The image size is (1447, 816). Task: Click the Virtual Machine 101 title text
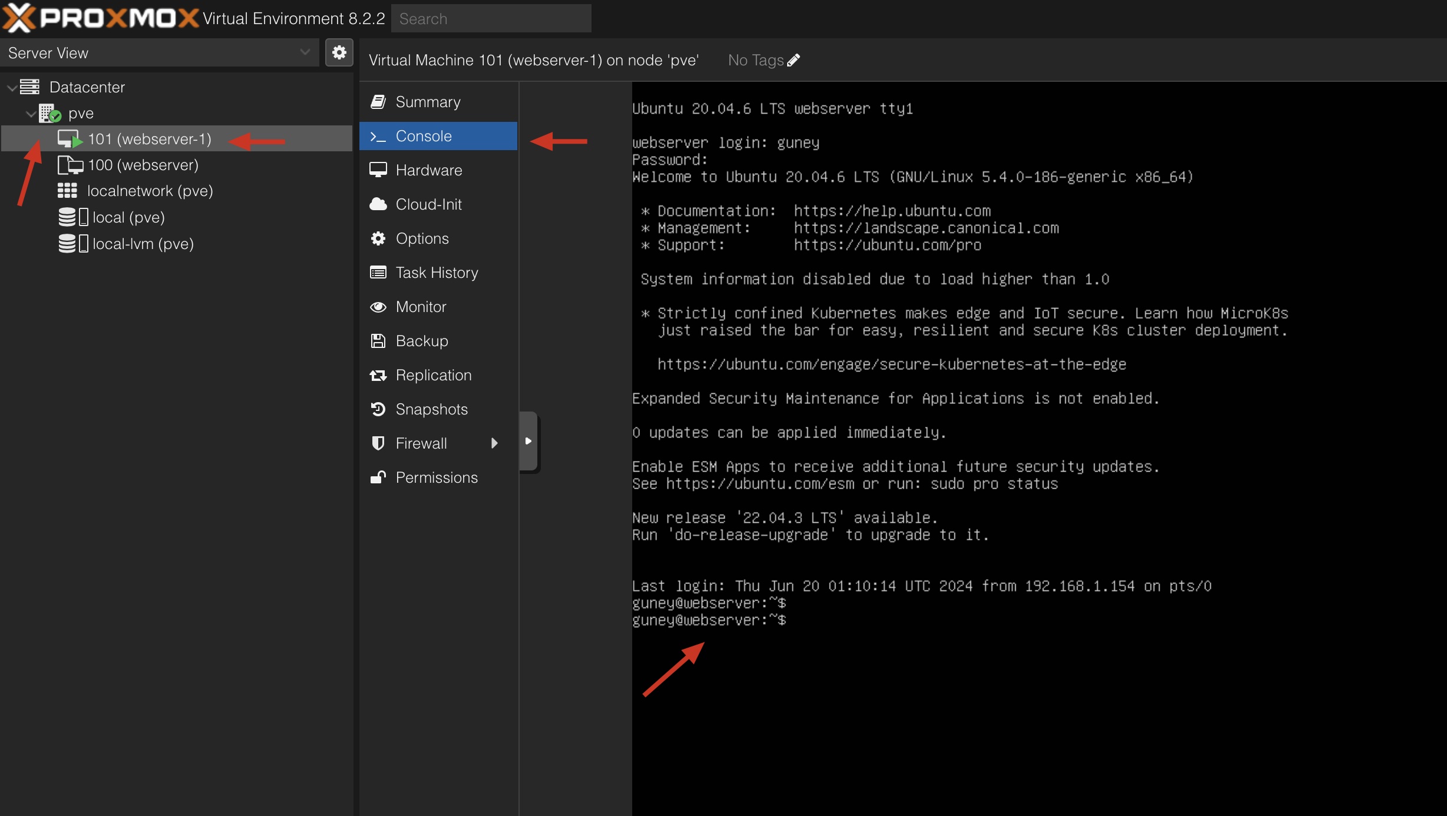[534, 60]
